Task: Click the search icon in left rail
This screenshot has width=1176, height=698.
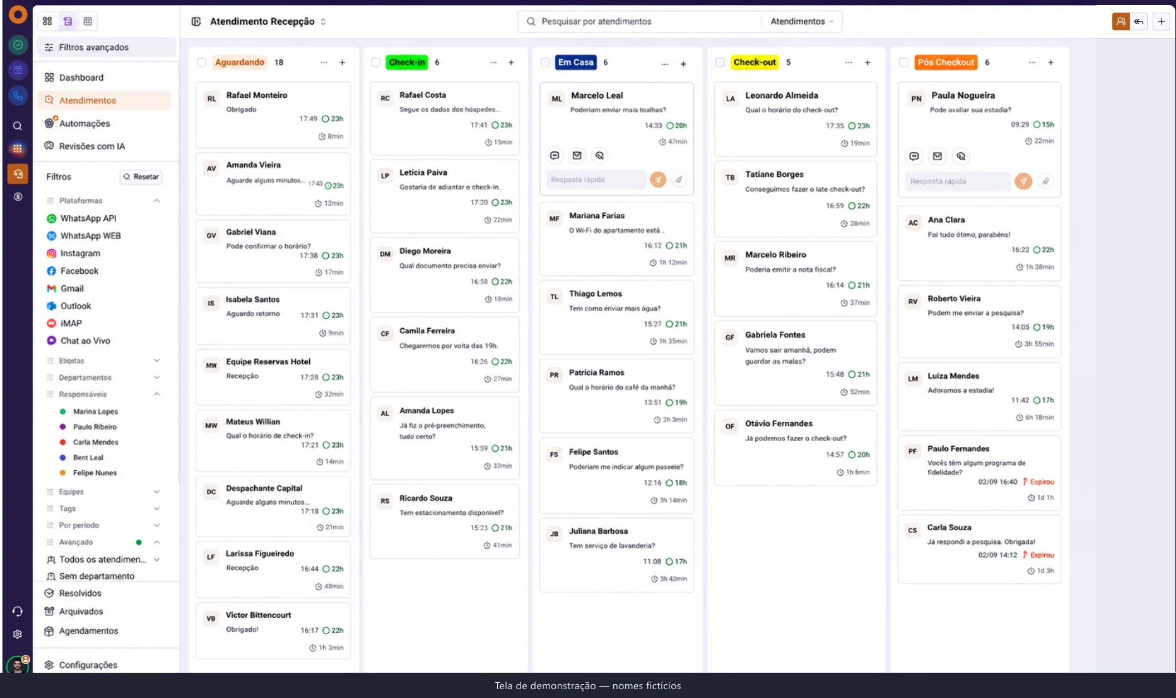Action: (x=18, y=126)
